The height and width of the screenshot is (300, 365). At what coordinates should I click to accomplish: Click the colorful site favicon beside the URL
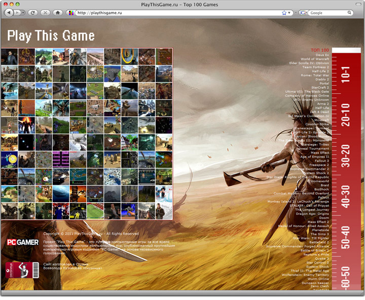71,13
